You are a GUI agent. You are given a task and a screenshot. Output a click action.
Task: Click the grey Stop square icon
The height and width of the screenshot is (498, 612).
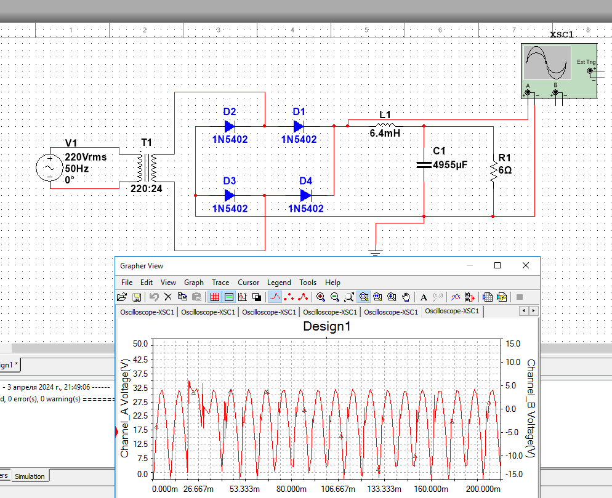coord(520,297)
